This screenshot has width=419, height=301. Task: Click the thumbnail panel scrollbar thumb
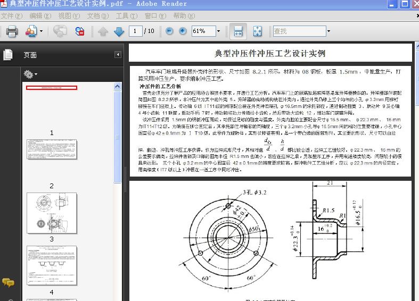coord(117,137)
